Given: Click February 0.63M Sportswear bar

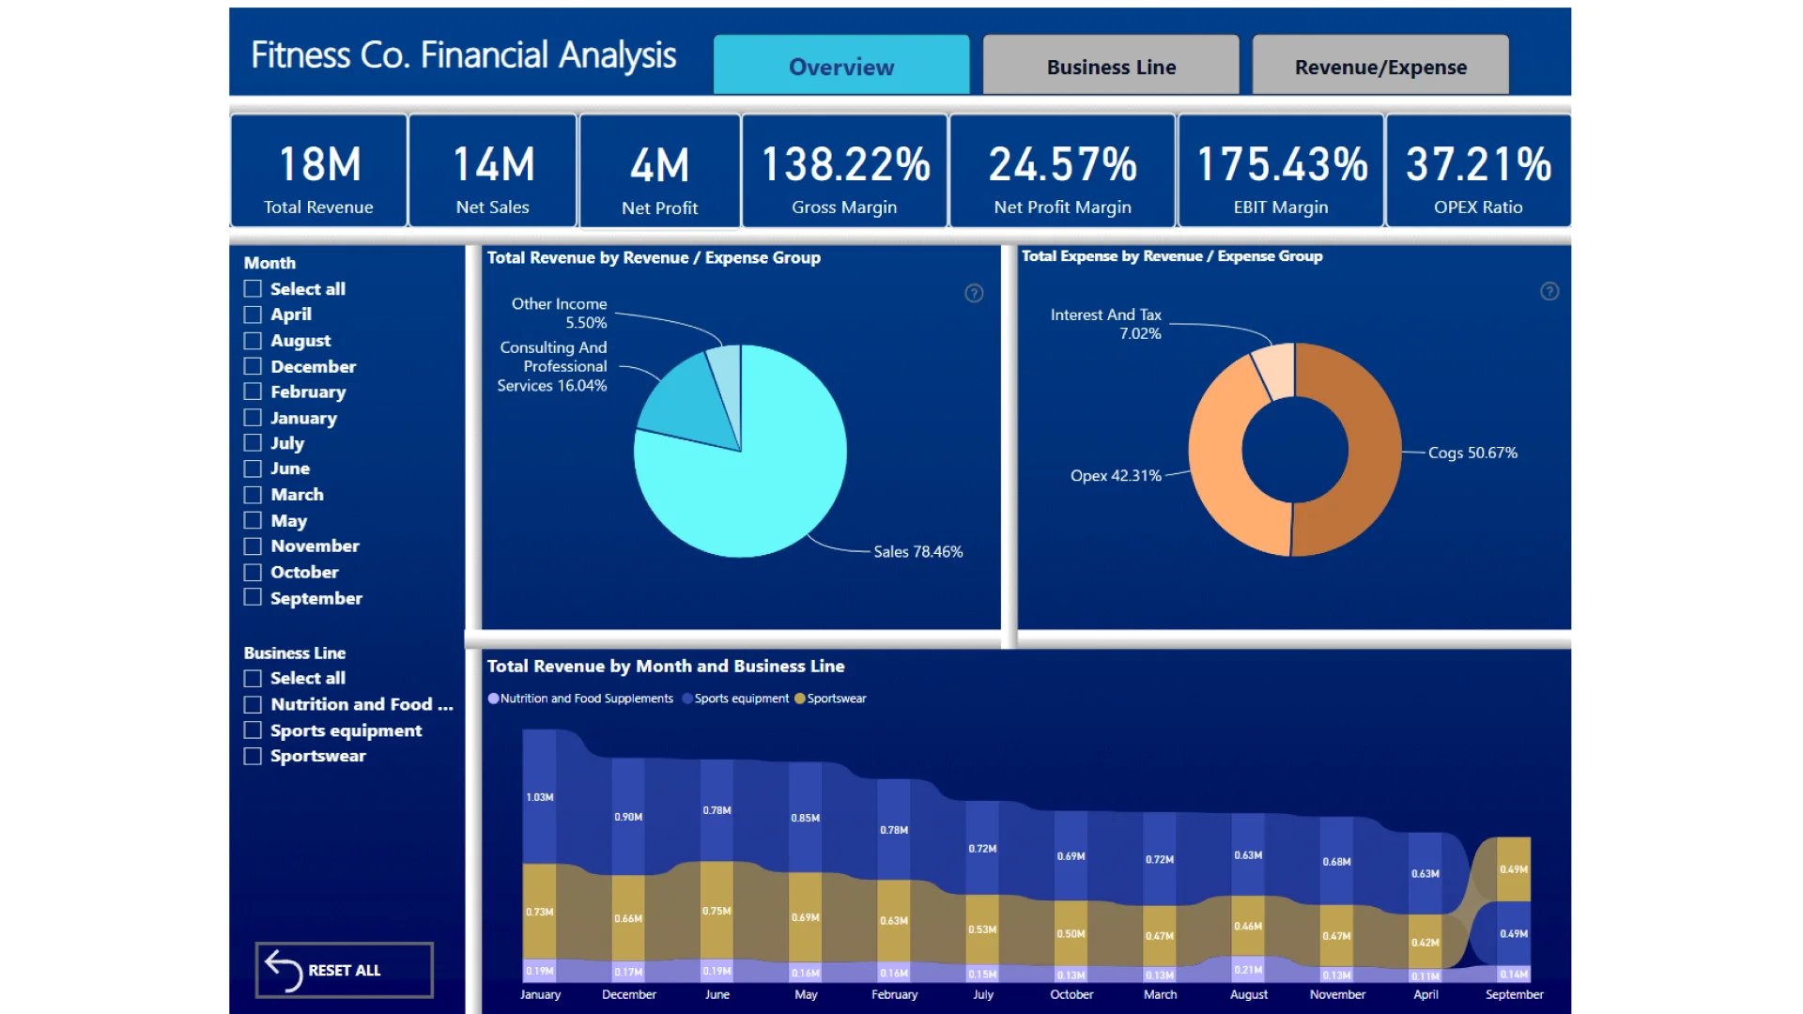Looking at the screenshot, I should (894, 920).
